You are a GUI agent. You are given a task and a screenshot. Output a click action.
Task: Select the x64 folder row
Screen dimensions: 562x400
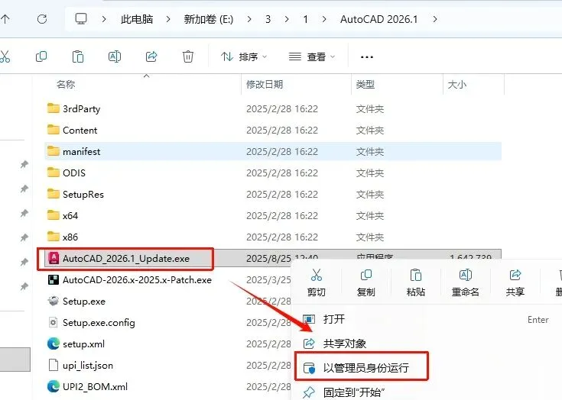(x=273, y=215)
